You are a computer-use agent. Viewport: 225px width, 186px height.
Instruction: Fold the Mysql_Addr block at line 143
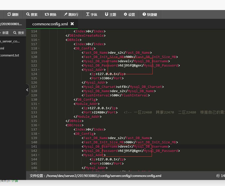pos(39,155)
